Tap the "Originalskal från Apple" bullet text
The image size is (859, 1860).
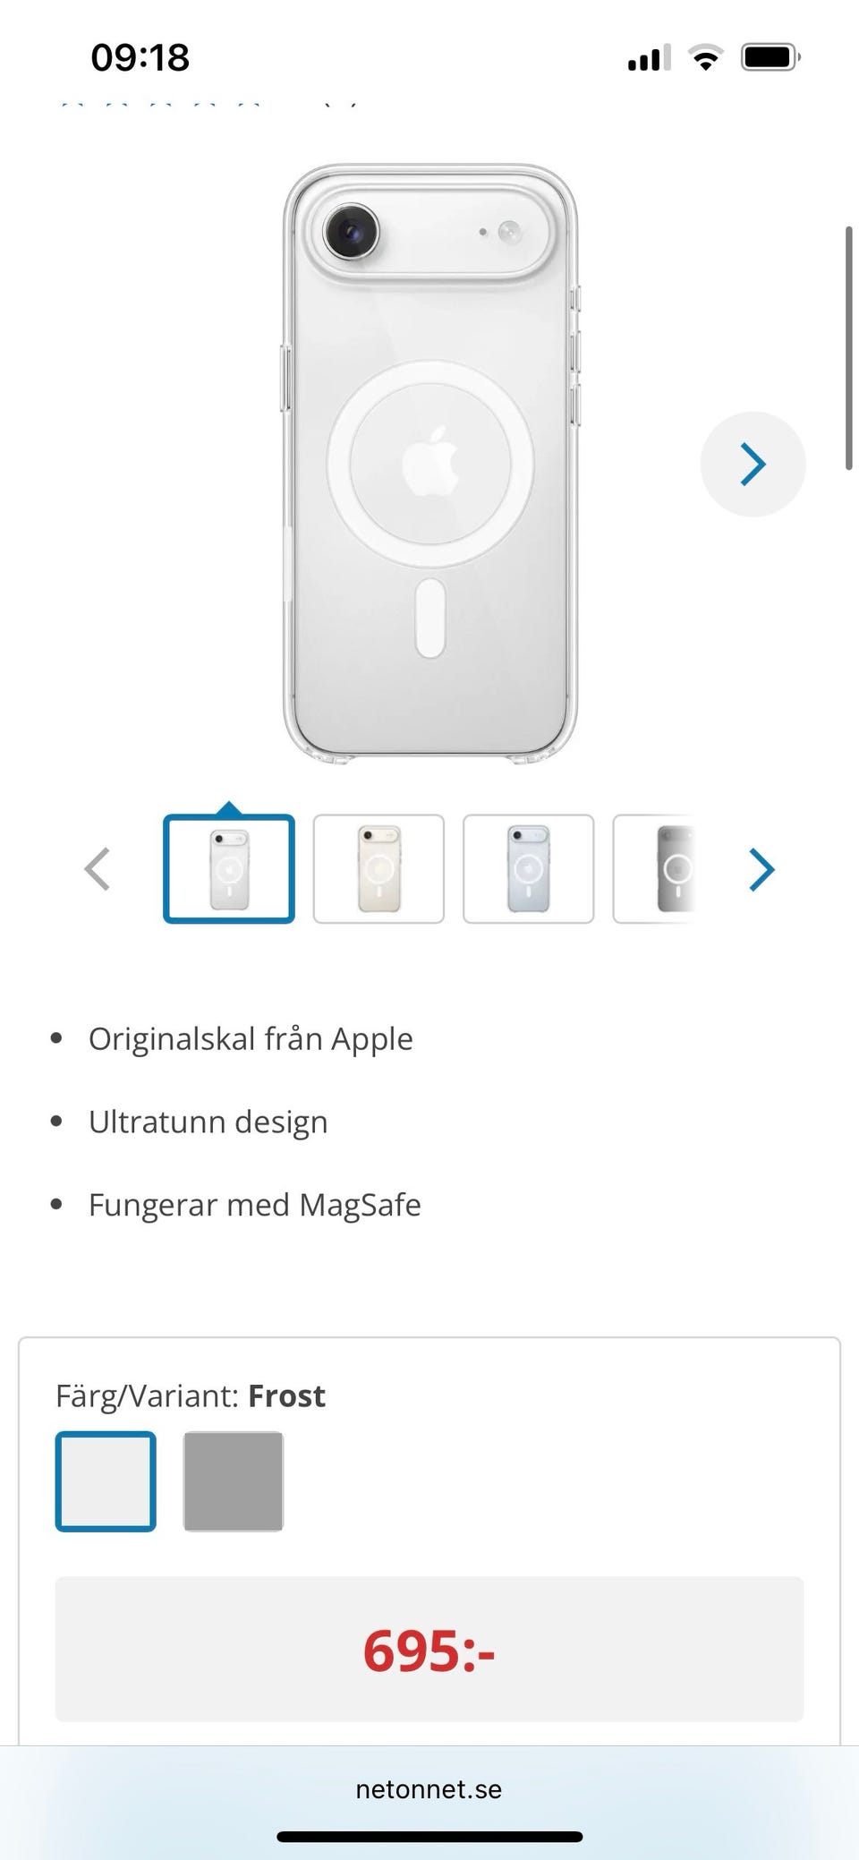pos(251,1039)
